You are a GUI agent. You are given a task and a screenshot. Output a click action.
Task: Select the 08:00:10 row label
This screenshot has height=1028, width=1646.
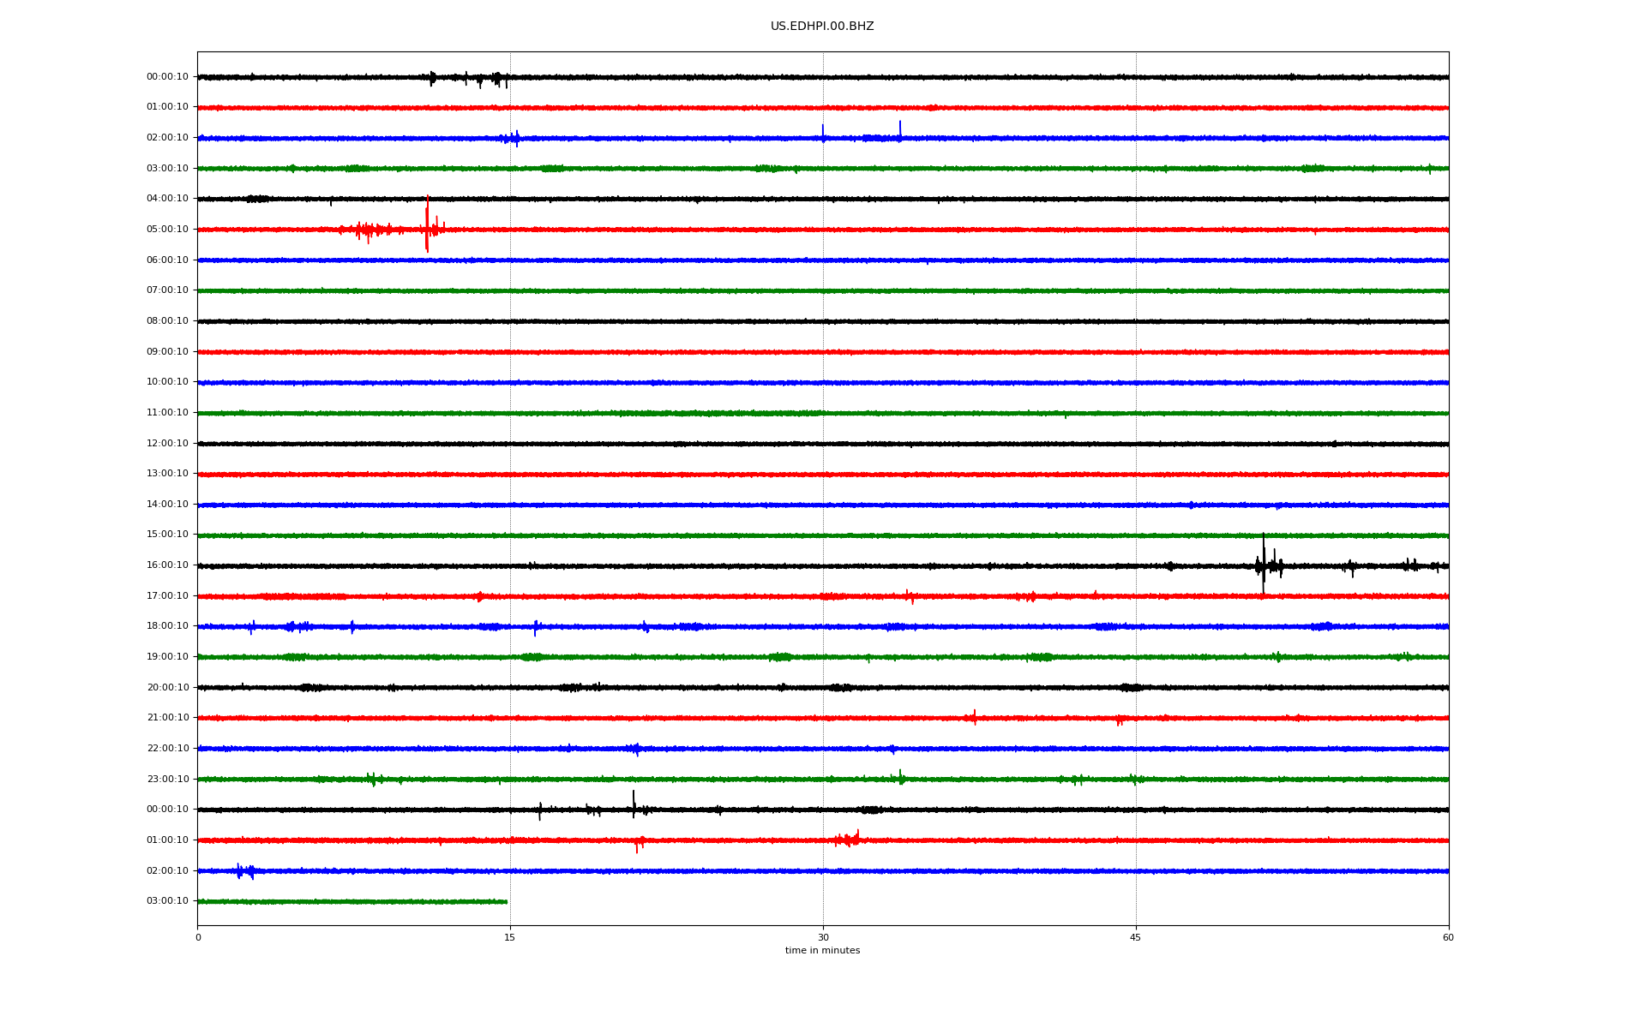coord(167,321)
